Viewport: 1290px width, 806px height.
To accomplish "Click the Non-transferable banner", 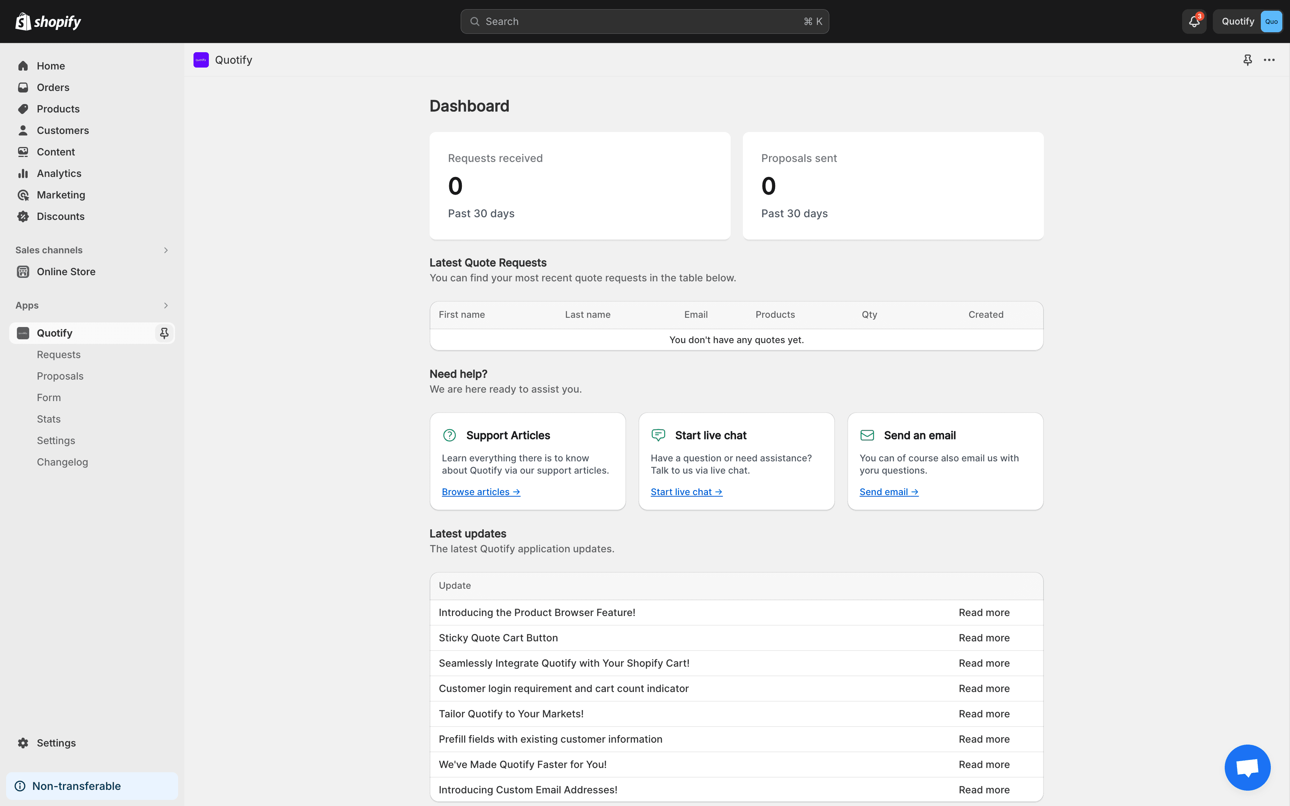I will (x=92, y=786).
